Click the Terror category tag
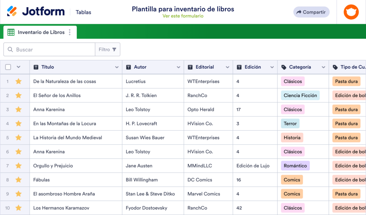 click(x=290, y=124)
